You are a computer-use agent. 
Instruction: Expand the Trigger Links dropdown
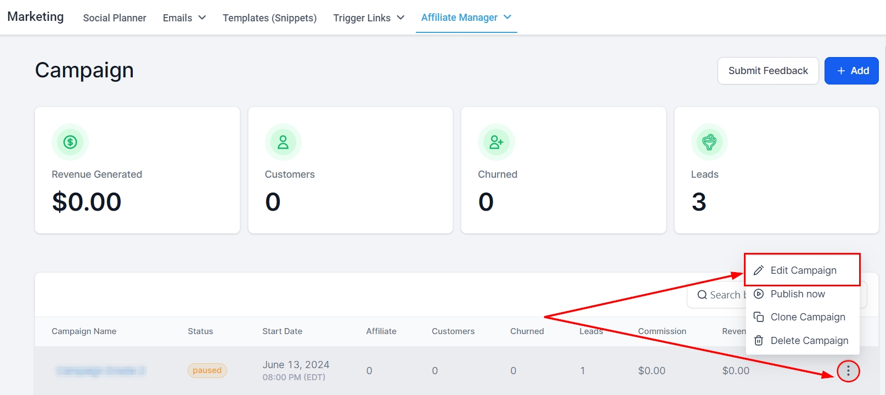[369, 18]
